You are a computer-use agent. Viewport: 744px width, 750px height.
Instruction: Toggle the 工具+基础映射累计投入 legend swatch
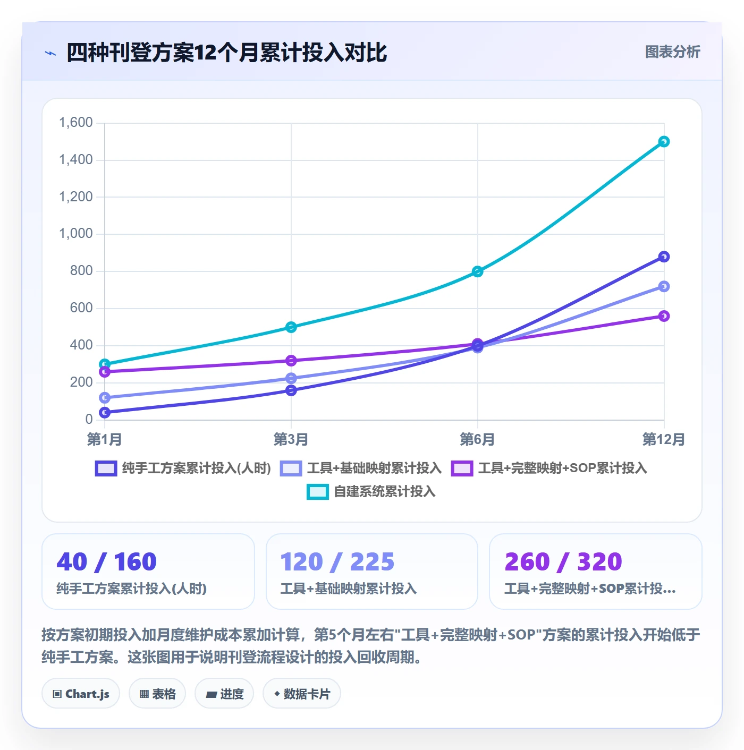291,468
